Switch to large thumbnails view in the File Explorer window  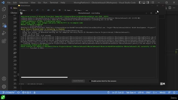pyautogui.click(x=164, y=84)
